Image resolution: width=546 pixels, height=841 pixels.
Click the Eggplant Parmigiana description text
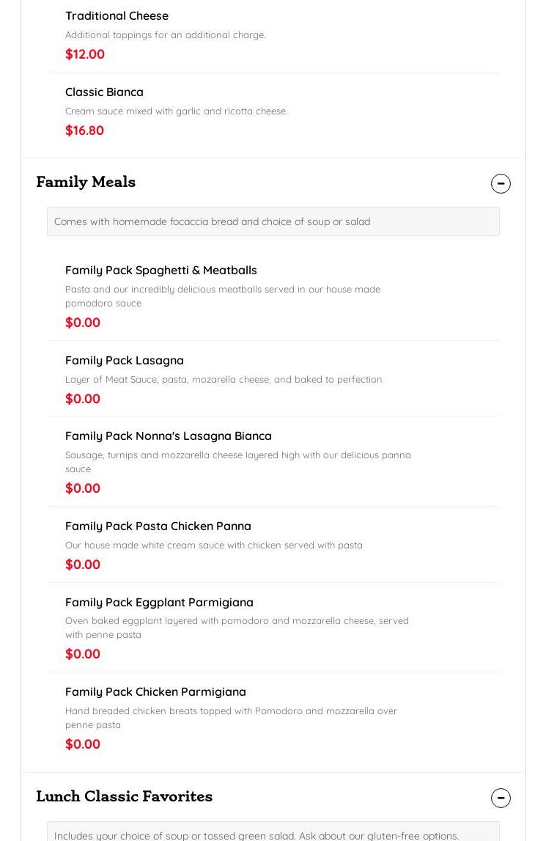[237, 628]
